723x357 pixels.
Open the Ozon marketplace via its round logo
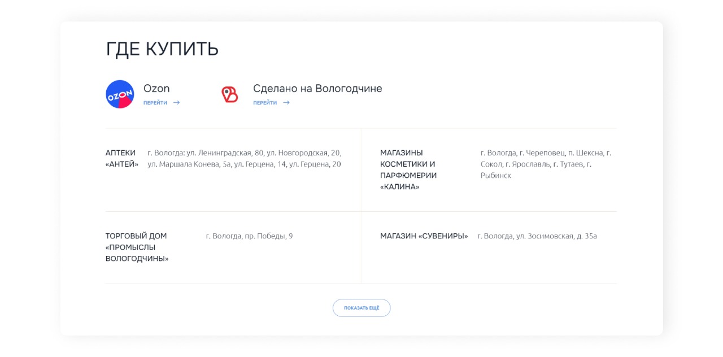point(120,93)
